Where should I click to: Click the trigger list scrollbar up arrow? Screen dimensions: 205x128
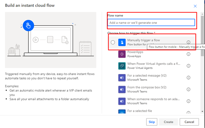click(x=202, y=14)
